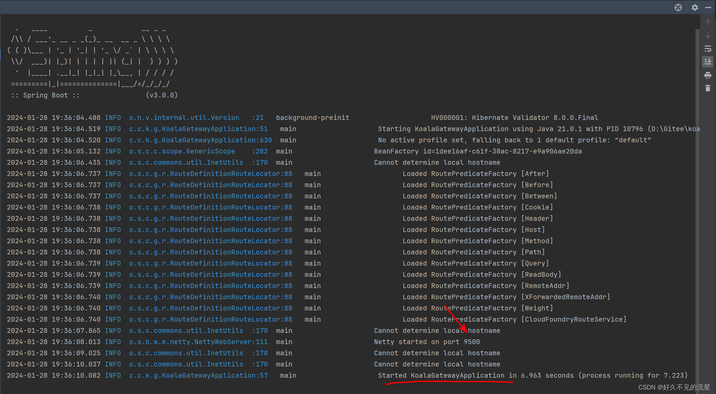Click the locate target icon in the header

coord(678,7)
